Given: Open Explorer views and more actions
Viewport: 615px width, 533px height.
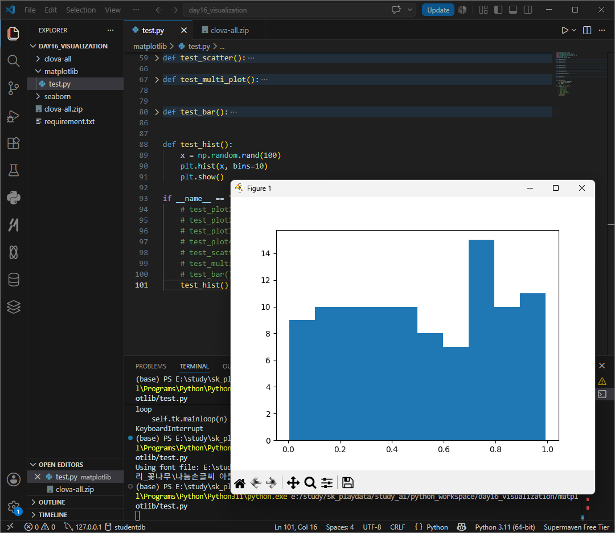Looking at the screenshot, I should (x=110, y=30).
